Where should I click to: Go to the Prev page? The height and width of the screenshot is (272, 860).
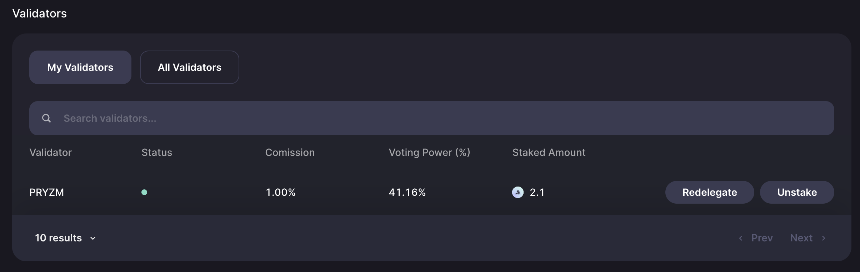tap(762, 238)
